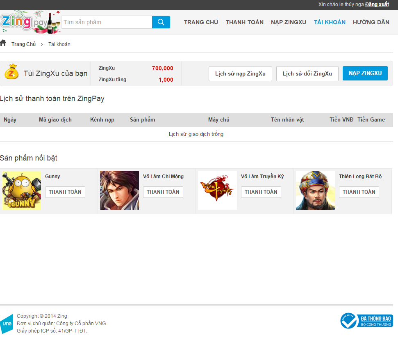Viewport: 398px width, 342px height.
Task: Click the Túi ZingXu của bạn label
Action: (x=55, y=73)
